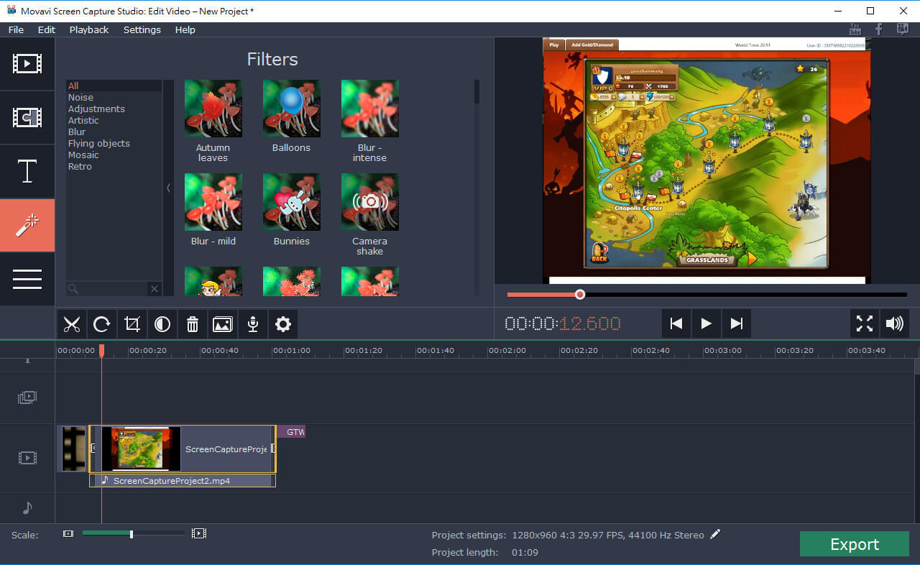Edit project settings with pencil icon
Viewport: 920px width, 565px height.
[x=715, y=534]
